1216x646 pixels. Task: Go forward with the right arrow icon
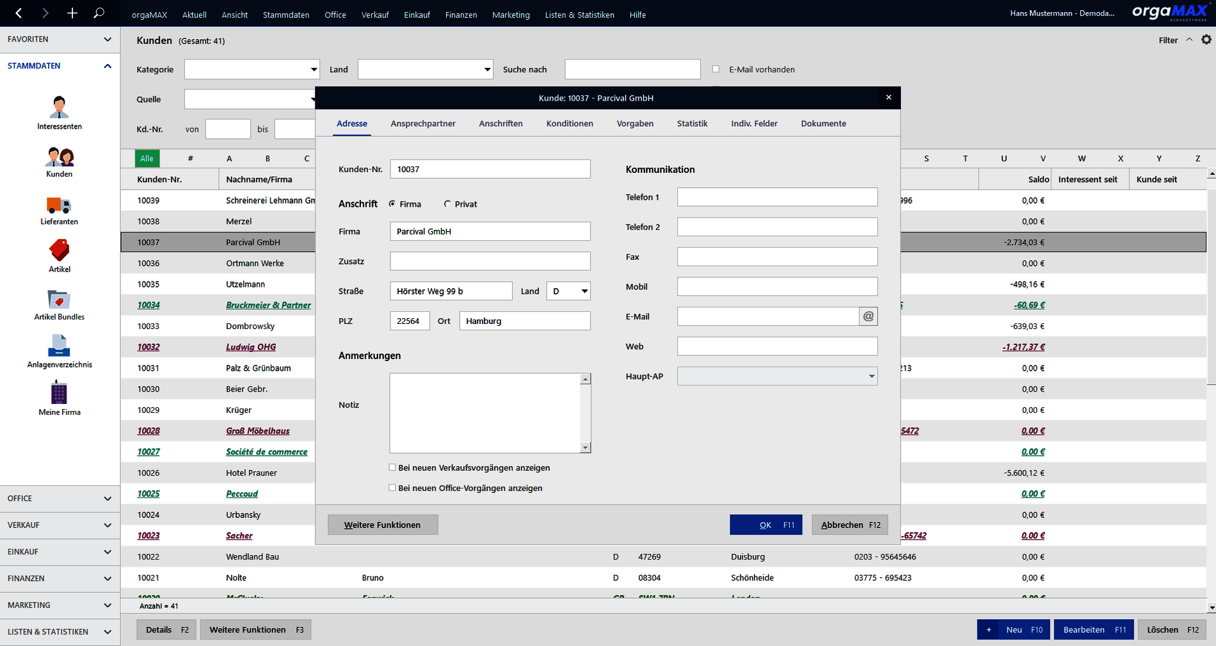[45, 13]
